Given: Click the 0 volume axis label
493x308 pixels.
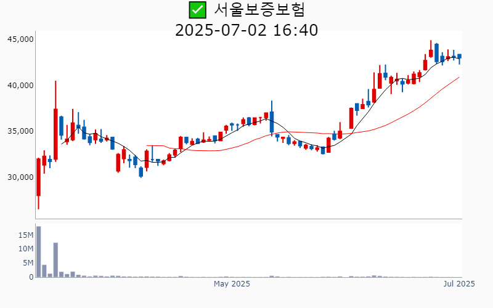Looking at the screenshot, I should click(x=31, y=277).
